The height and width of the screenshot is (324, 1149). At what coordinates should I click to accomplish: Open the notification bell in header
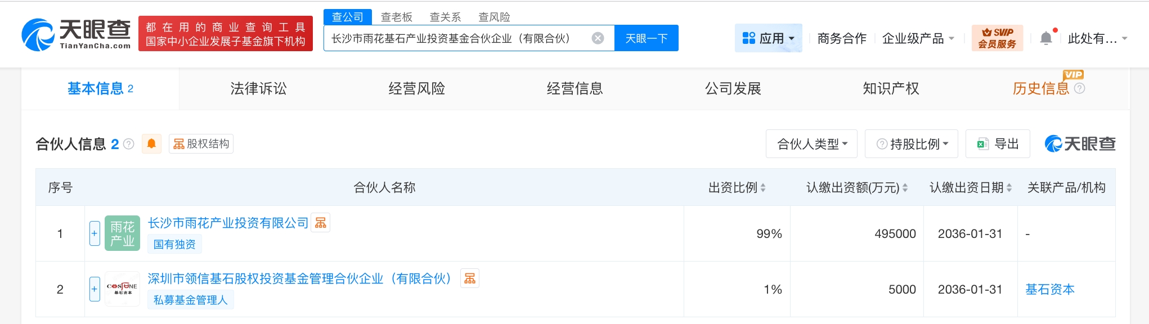click(1046, 38)
